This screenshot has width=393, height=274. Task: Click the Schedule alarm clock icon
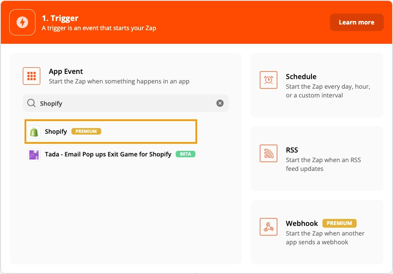(x=269, y=80)
